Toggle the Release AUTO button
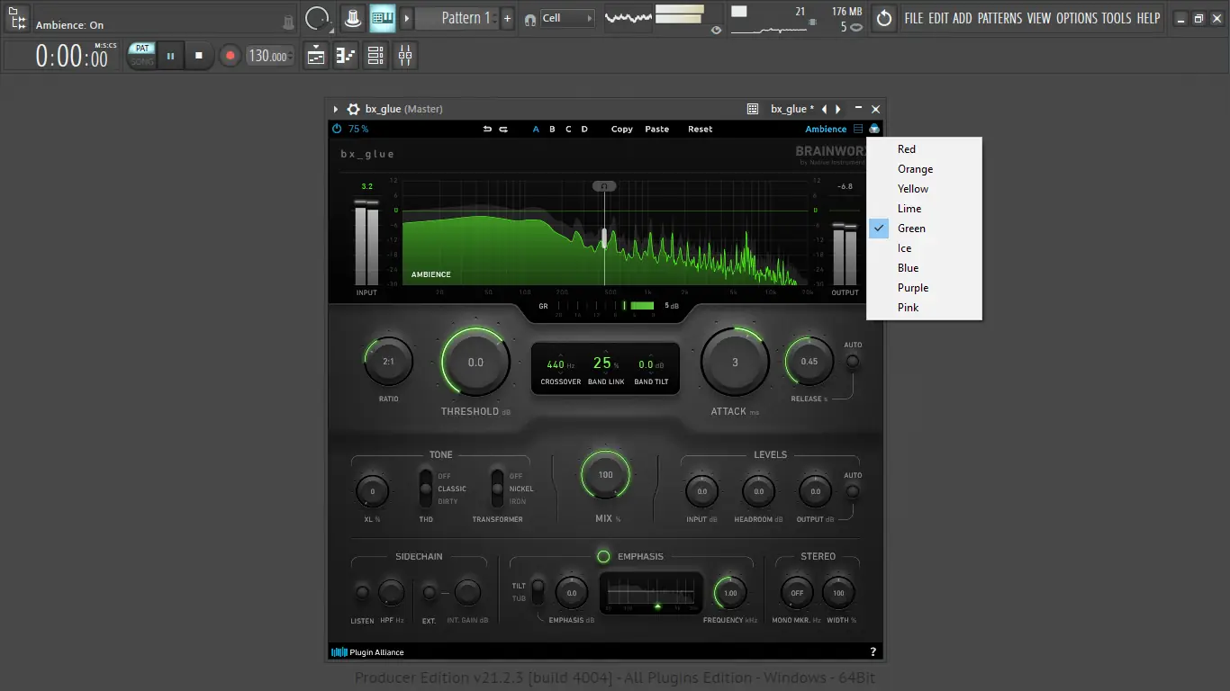The height and width of the screenshot is (691, 1230). pyautogui.click(x=852, y=362)
